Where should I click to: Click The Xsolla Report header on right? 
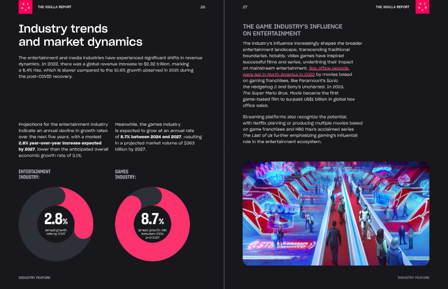(x=393, y=7)
